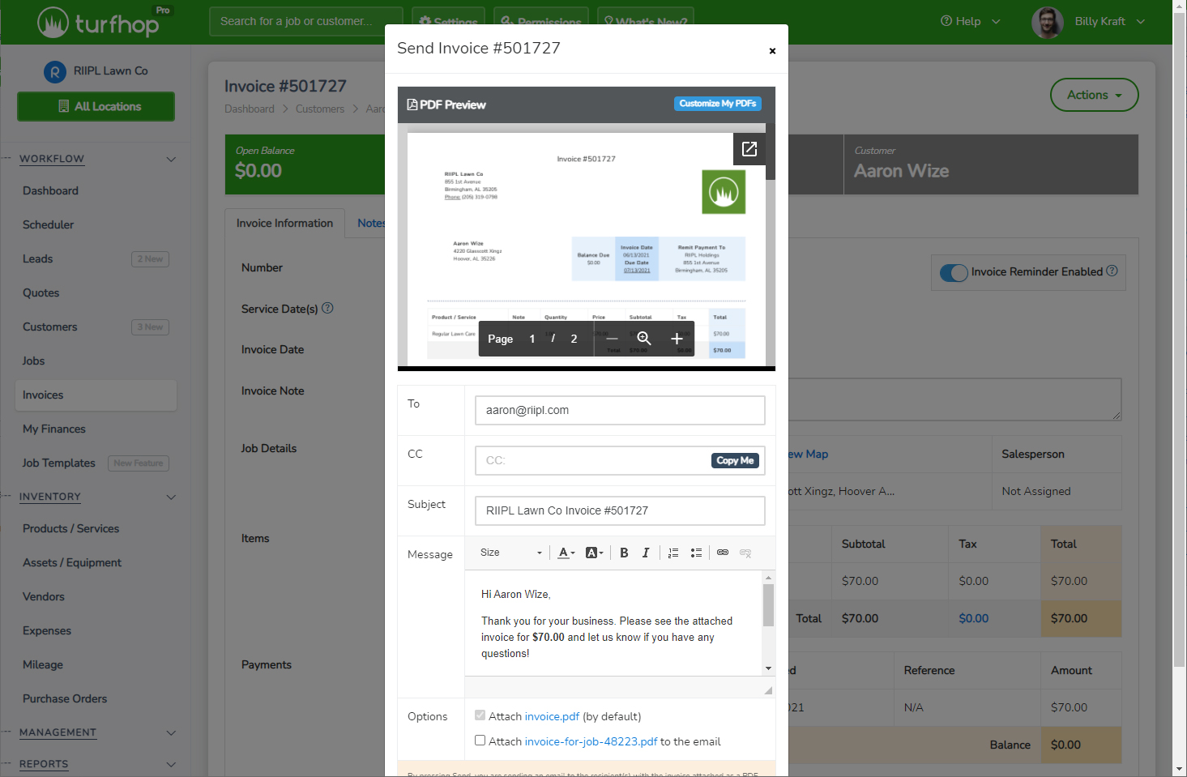Viewport: 1187px width, 777px height.
Task: Open Dashboard in the sidebar
Action: pos(50,190)
